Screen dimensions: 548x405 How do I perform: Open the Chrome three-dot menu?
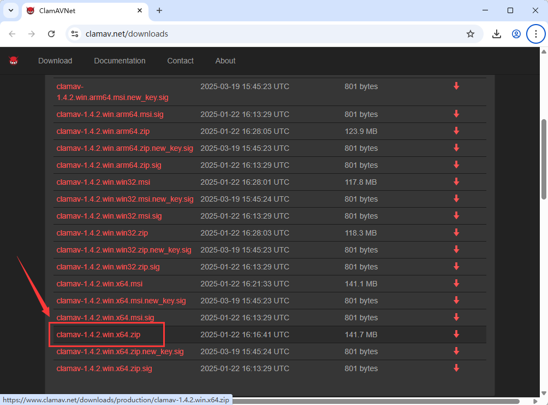coord(536,34)
